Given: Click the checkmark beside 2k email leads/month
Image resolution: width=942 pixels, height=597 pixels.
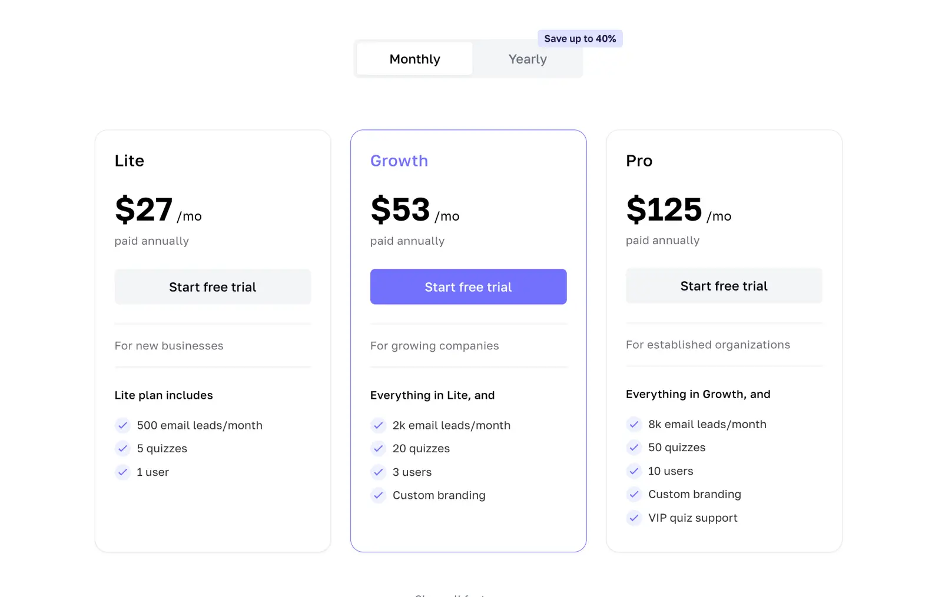Looking at the screenshot, I should [378, 425].
